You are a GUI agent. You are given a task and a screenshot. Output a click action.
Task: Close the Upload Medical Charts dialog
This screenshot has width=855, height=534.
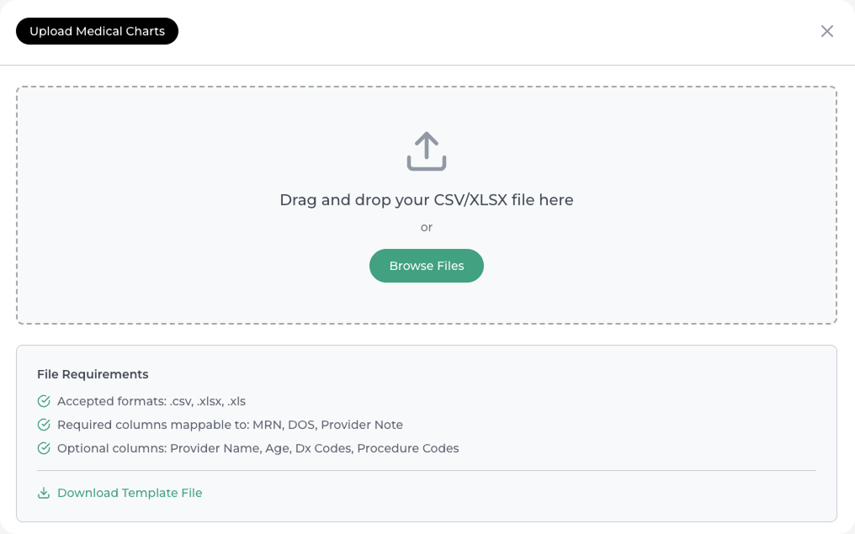click(x=827, y=31)
